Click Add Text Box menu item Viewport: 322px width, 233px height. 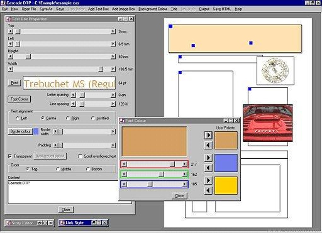pyautogui.click(x=98, y=9)
